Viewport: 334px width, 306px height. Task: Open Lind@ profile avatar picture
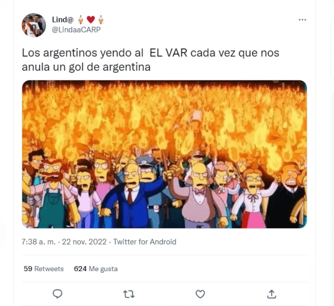point(34,25)
